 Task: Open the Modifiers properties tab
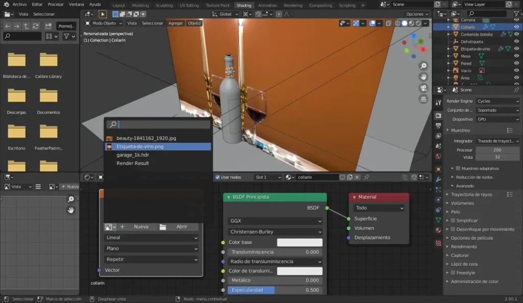click(438, 180)
